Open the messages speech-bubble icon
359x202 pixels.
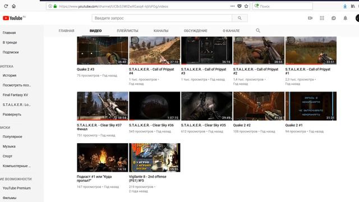pos(334,18)
